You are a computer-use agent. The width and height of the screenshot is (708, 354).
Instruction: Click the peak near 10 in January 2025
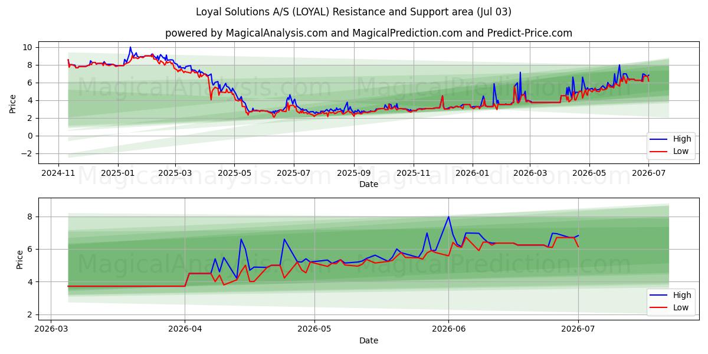[130, 47]
